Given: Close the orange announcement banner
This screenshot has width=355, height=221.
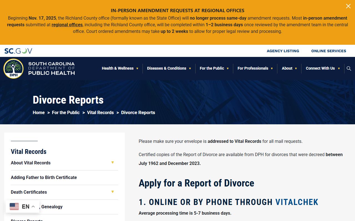Looking at the screenshot, I should coord(348,6).
